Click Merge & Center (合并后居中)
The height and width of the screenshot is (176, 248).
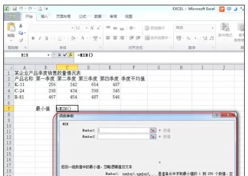pyautogui.click(x=156, y=38)
